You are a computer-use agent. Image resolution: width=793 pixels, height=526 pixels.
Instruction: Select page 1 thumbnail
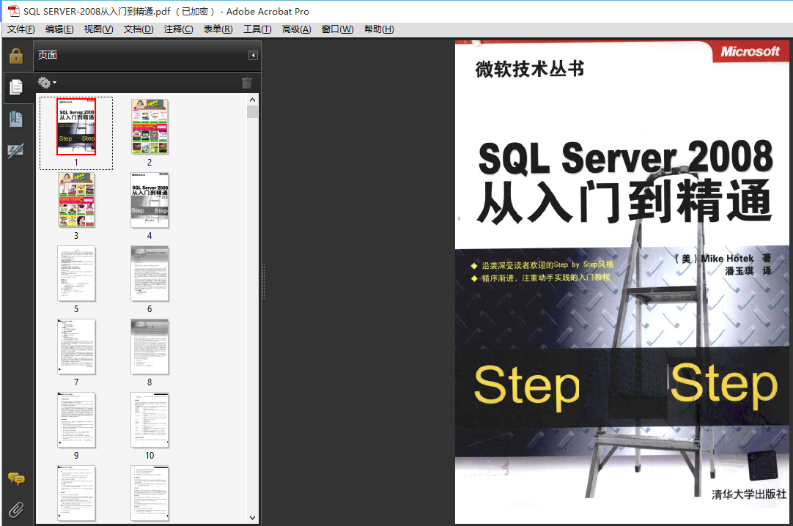click(x=76, y=127)
